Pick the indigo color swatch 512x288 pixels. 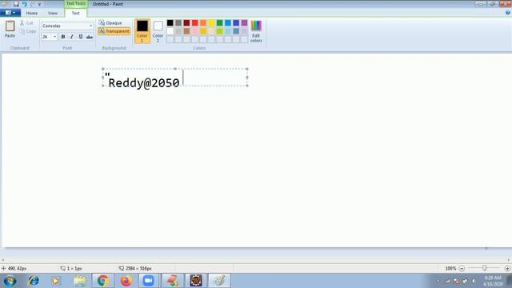click(x=236, y=22)
